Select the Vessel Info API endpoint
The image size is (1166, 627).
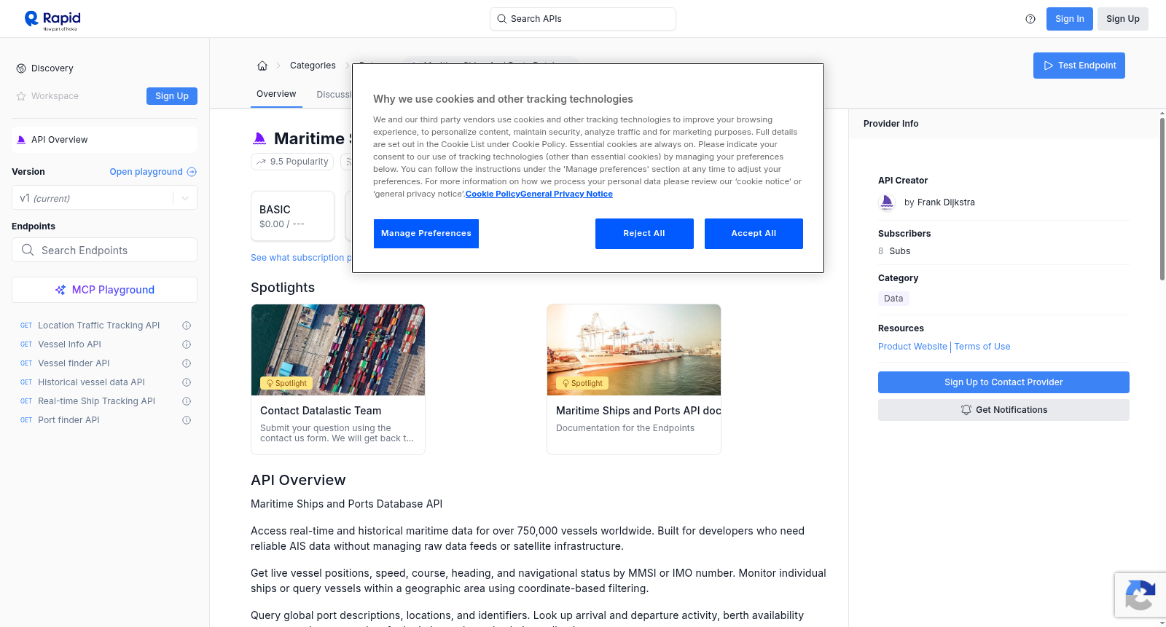(69, 344)
